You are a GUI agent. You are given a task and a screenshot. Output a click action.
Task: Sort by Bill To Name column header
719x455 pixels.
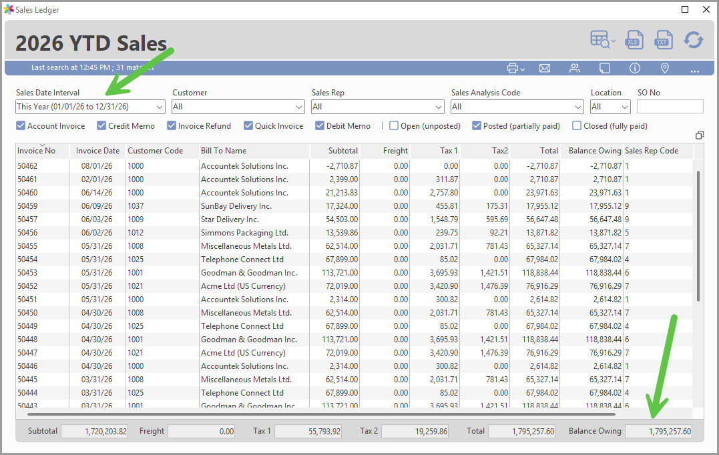(x=254, y=151)
